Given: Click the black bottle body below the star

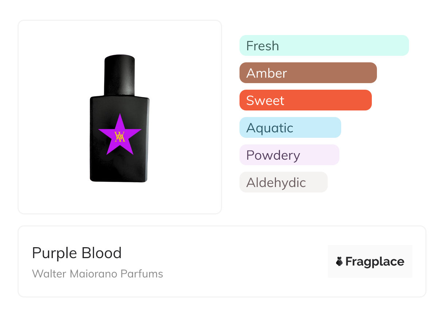Looking at the screenshot, I should point(120,168).
